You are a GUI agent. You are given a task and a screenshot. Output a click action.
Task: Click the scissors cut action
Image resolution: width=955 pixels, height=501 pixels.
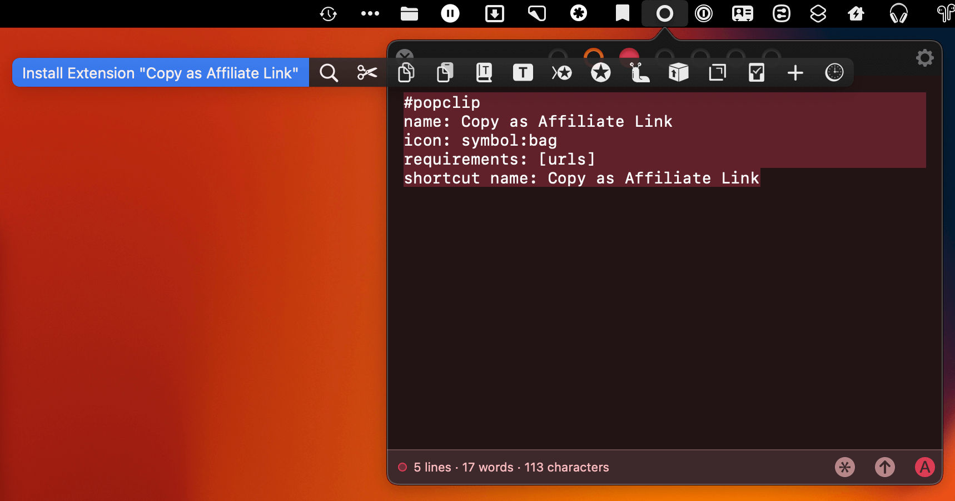[x=367, y=73]
